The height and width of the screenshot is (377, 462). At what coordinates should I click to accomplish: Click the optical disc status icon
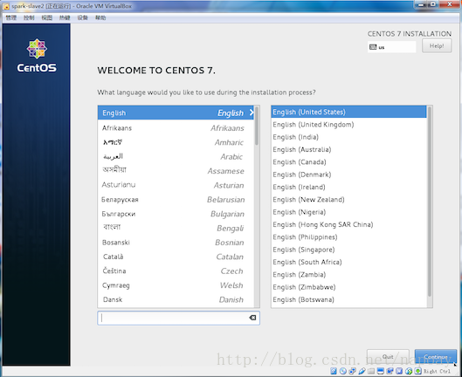point(343,371)
